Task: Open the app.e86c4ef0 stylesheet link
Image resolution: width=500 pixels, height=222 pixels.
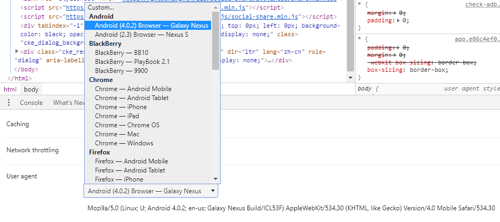Action: (477, 39)
